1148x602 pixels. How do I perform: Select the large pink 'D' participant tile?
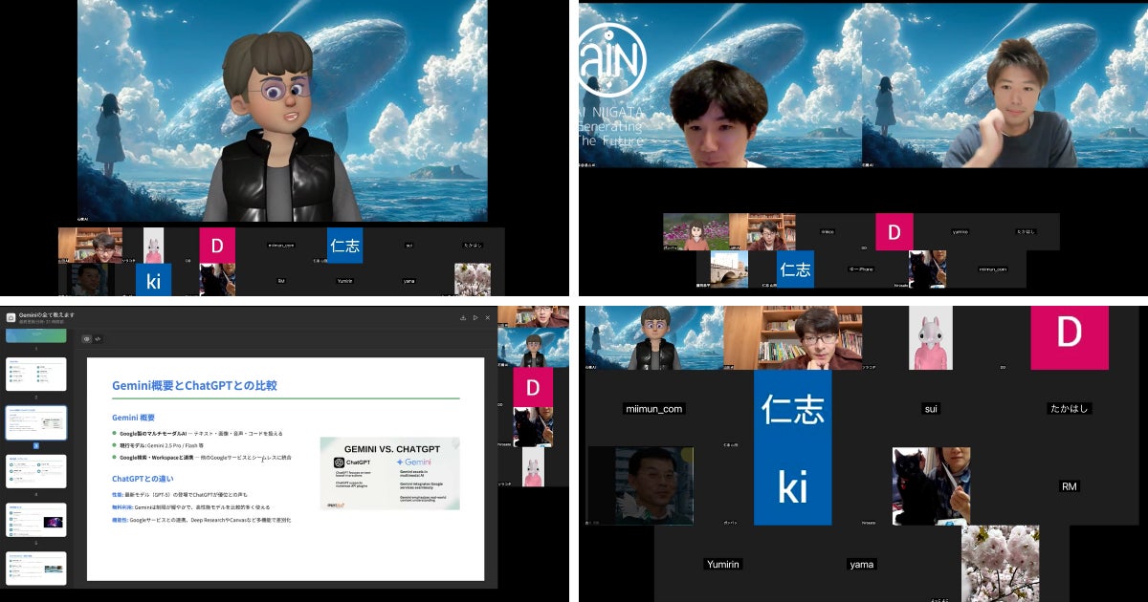[x=1069, y=333]
